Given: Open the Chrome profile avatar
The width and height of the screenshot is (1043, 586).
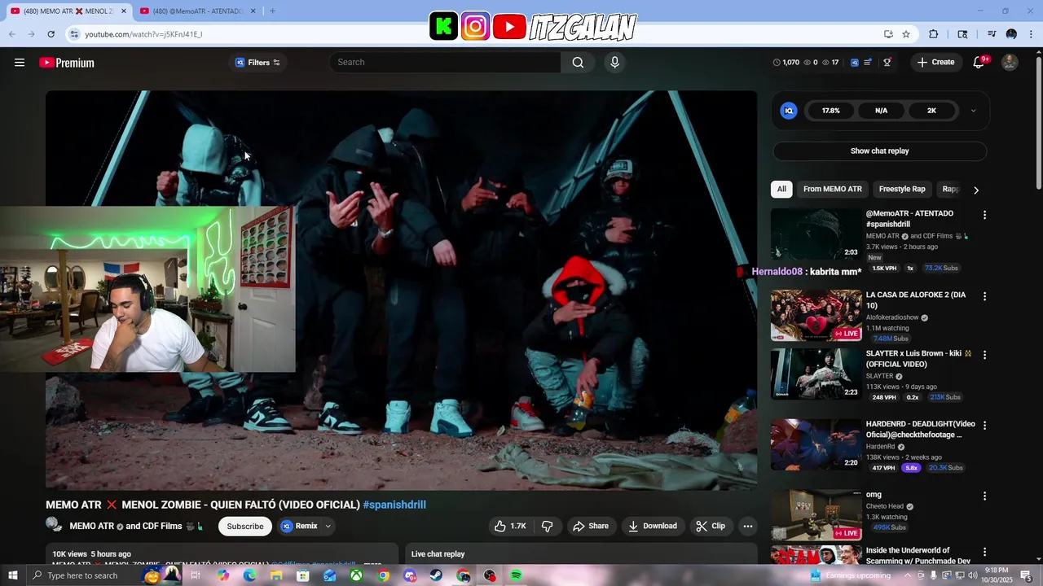Looking at the screenshot, I should [x=1011, y=34].
